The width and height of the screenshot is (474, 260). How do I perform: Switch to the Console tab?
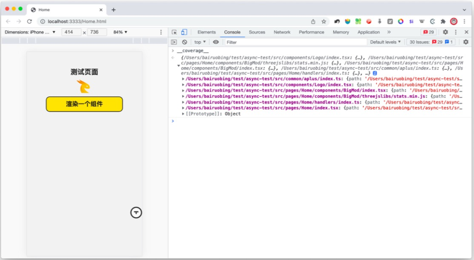pyautogui.click(x=232, y=32)
